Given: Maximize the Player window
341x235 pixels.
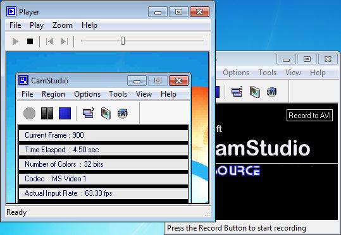Looking at the screenshot, I should (x=178, y=12).
